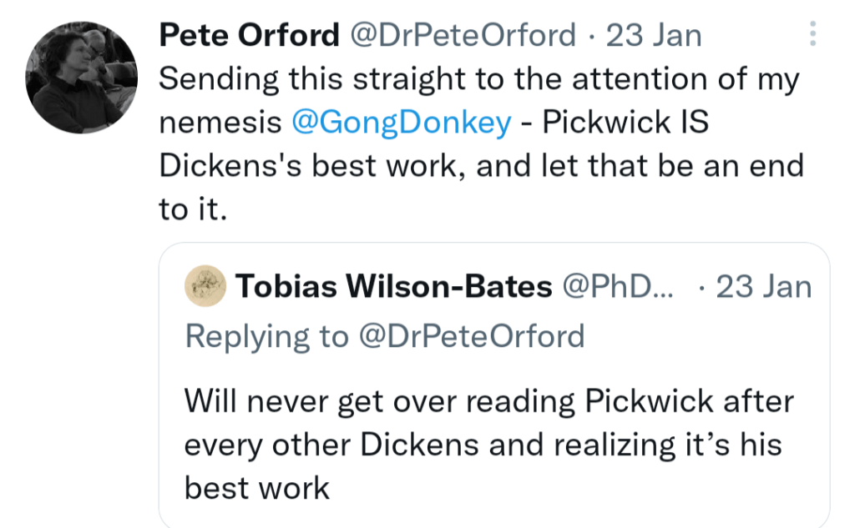Click Tobias Wilson-Bates's small avatar

pos(205,286)
